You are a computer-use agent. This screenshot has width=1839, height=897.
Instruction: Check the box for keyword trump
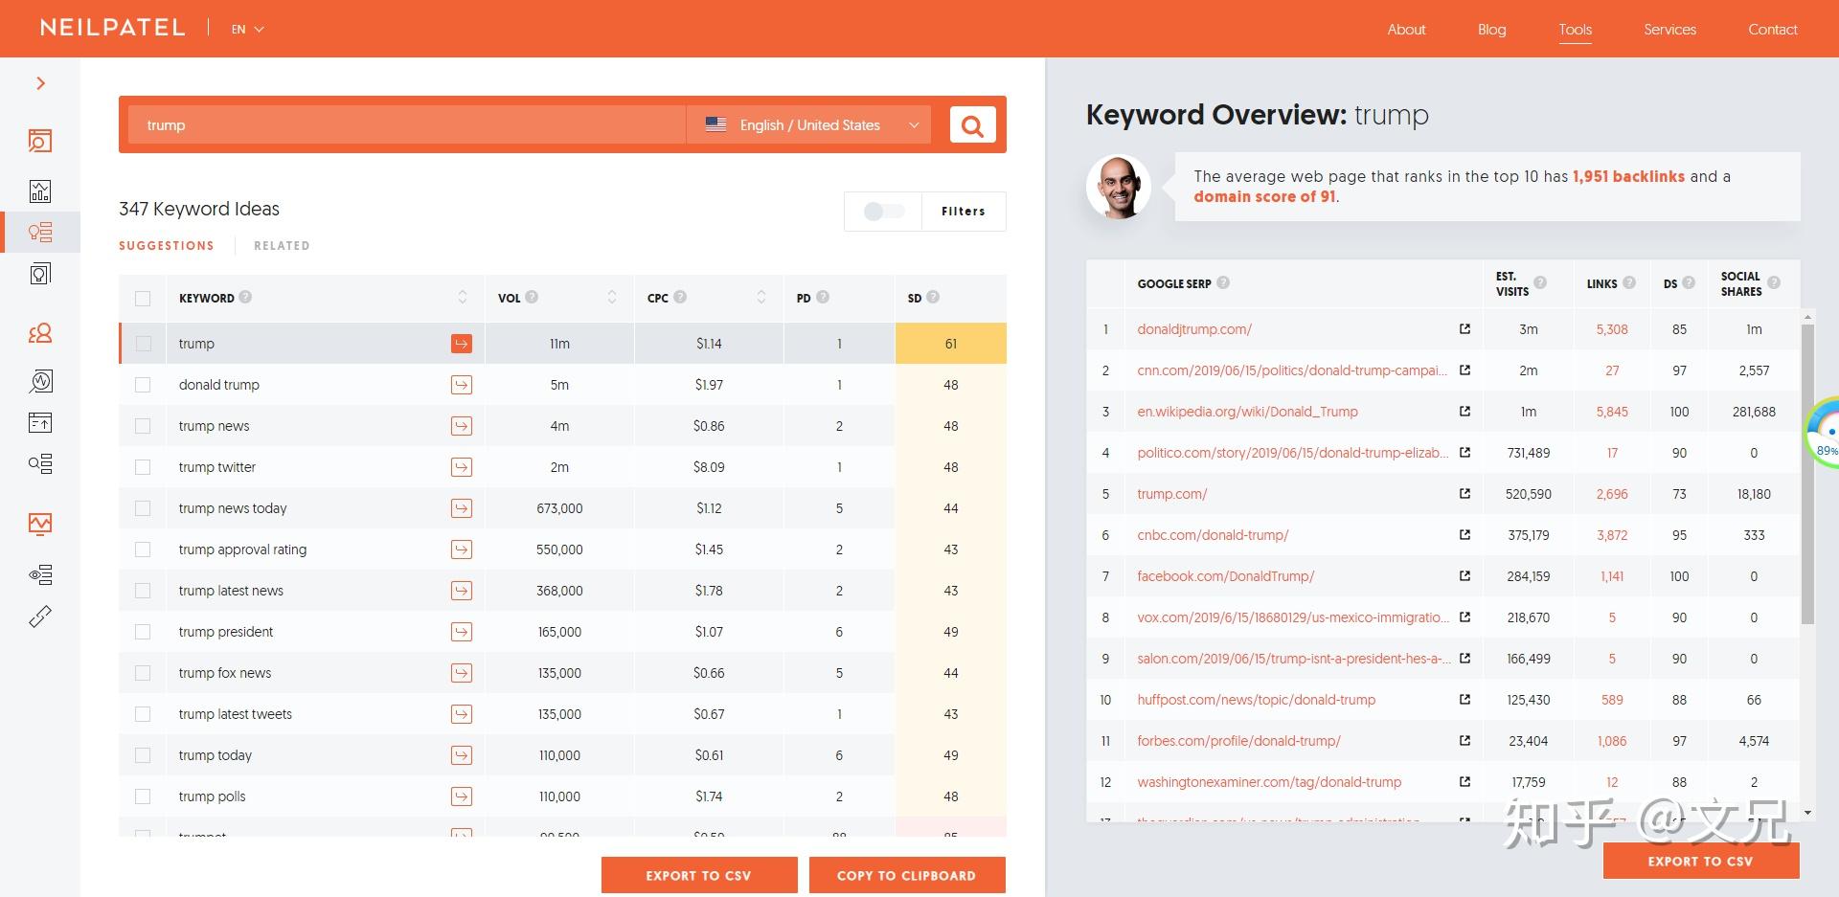144,344
